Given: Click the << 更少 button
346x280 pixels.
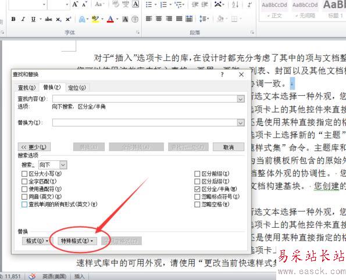Looking at the screenshot, I should (x=34, y=147).
